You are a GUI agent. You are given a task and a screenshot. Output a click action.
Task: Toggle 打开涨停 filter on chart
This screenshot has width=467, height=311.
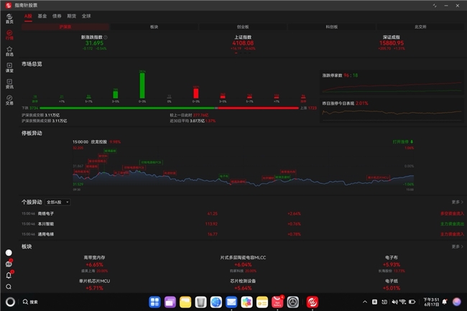402,141
